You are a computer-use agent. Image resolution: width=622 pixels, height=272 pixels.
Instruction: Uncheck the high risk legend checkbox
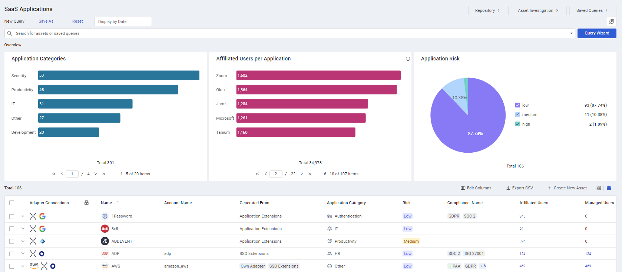click(517, 124)
